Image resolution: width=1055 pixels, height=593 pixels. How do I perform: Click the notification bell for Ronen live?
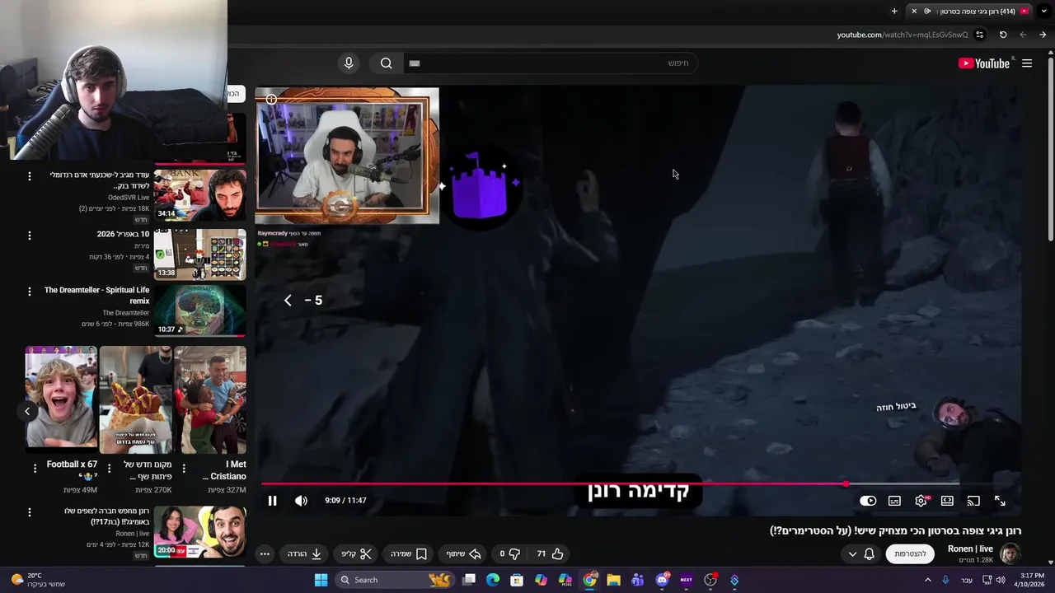869,554
